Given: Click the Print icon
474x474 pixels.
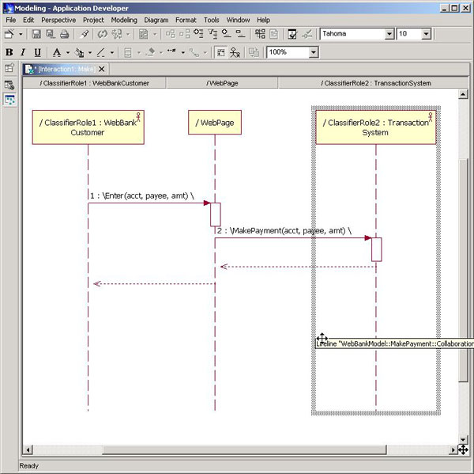Looking at the screenshot, I should (x=64, y=34).
